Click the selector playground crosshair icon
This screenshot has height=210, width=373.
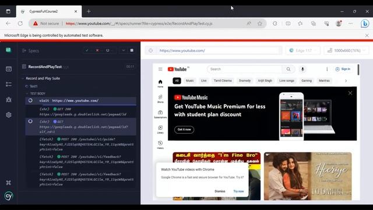click(x=151, y=51)
